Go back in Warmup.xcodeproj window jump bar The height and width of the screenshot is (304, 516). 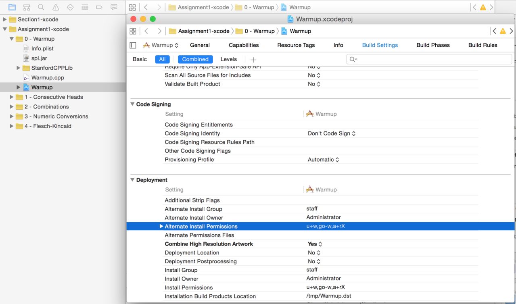pos(146,31)
